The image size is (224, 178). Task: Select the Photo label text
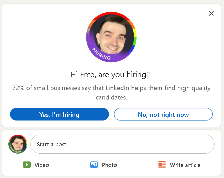110,165
